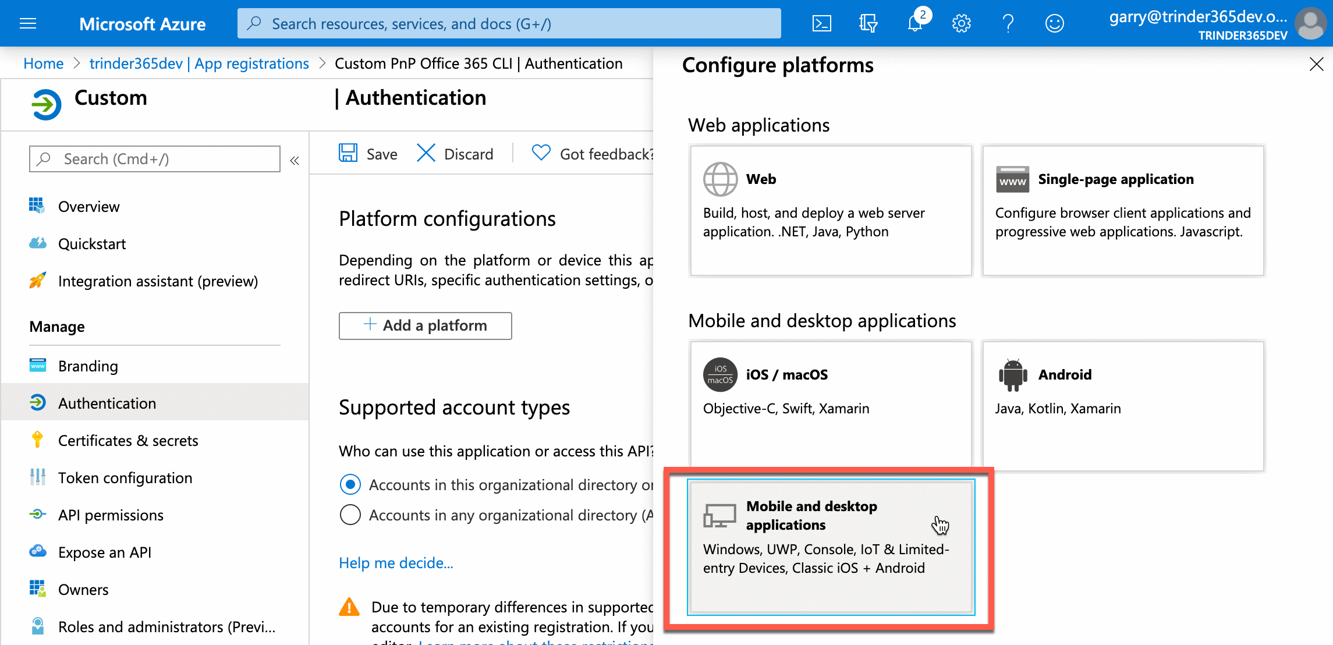Close the Configure platforms panel
Image resolution: width=1333 pixels, height=645 pixels.
coord(1316,64)
